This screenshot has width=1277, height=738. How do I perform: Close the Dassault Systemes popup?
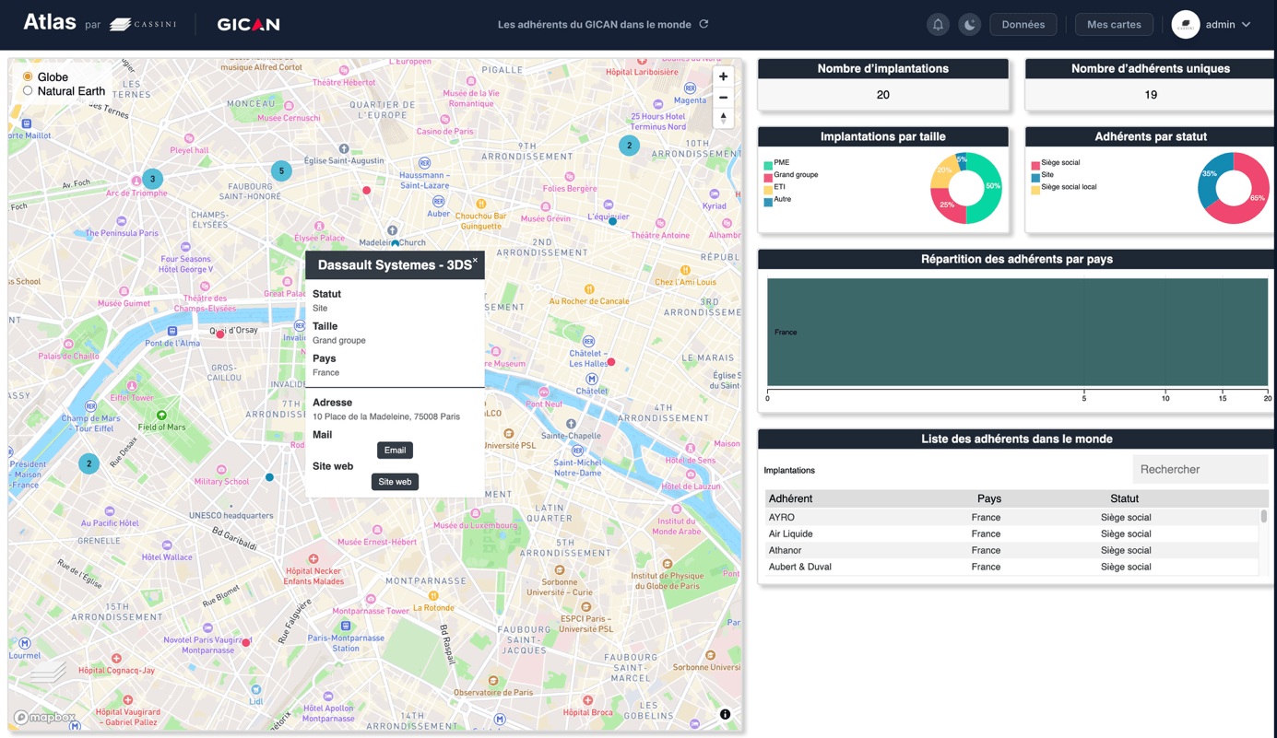coord(476,262)
